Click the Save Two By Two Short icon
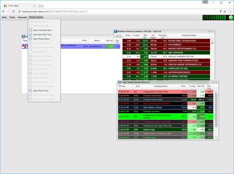Screen dimensions: 234x174 click(x=31, y=48)
